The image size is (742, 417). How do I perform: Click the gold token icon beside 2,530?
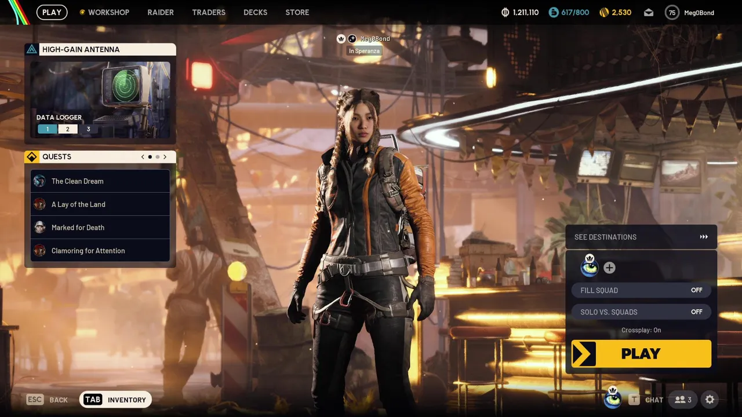[x=603, y=12]
